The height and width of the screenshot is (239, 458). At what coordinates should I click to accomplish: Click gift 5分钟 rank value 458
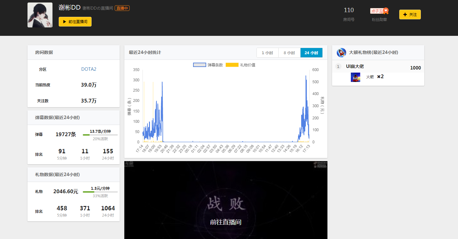(62, 208)
